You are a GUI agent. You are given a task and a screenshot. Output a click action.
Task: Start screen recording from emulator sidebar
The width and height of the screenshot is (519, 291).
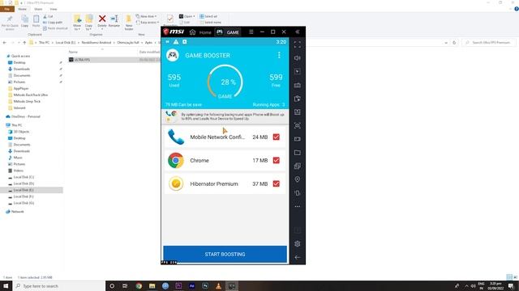coord(298,139)
